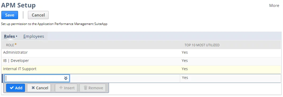Switch to the Employees tab

point(34,36)
